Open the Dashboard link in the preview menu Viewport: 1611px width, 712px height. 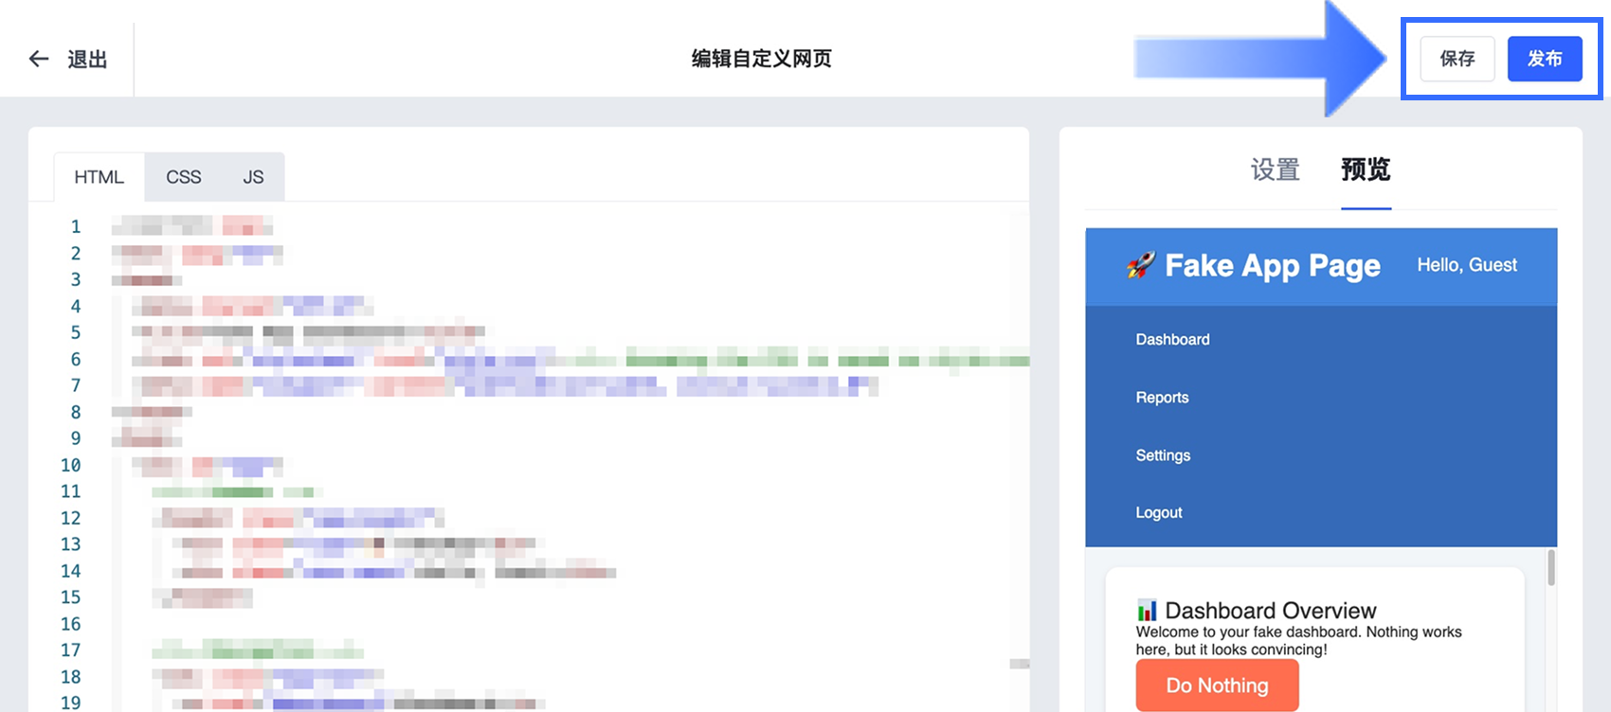click(1173, 339)
